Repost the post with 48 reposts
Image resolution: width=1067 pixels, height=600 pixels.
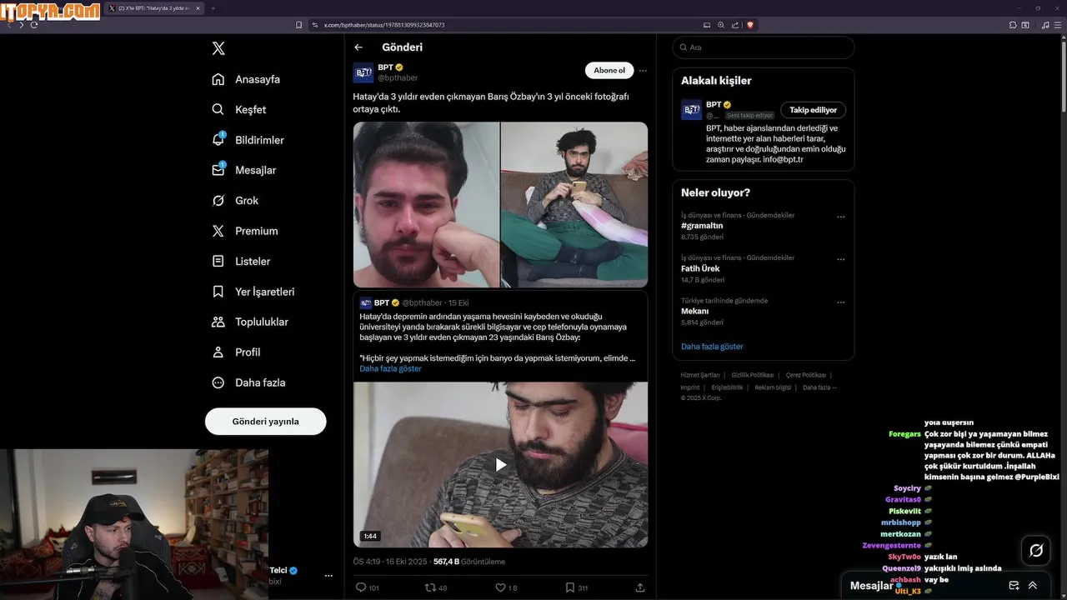(436, 587)
